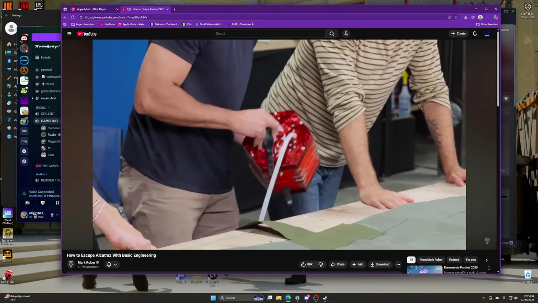Screen dimensions: 538x303
Task: Open a new browser tab
Action: click(x=174, y=9)
